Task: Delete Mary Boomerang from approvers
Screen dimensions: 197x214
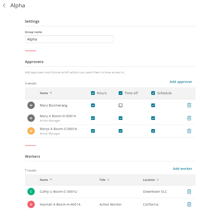Action: click(189, 105)
